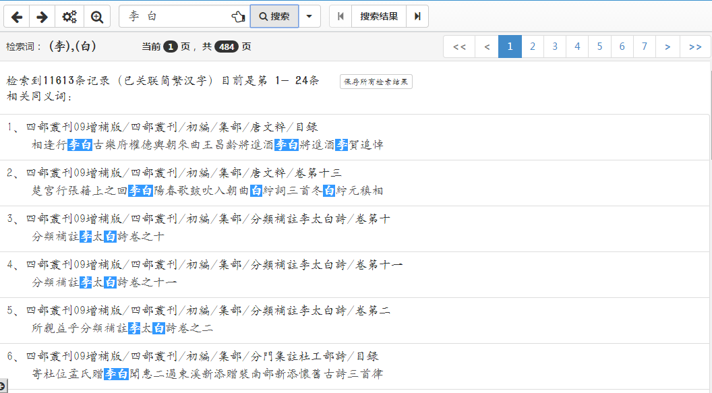Click the forward navigation arrow icon

[x=42, y=16]
